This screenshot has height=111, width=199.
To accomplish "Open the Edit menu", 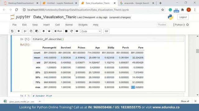I will tap(24, 25).
